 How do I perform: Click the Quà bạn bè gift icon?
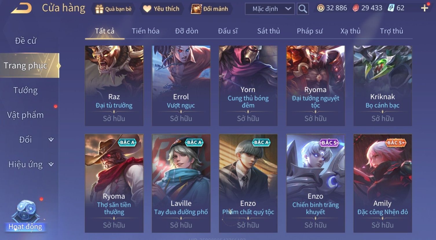[99, 9]
